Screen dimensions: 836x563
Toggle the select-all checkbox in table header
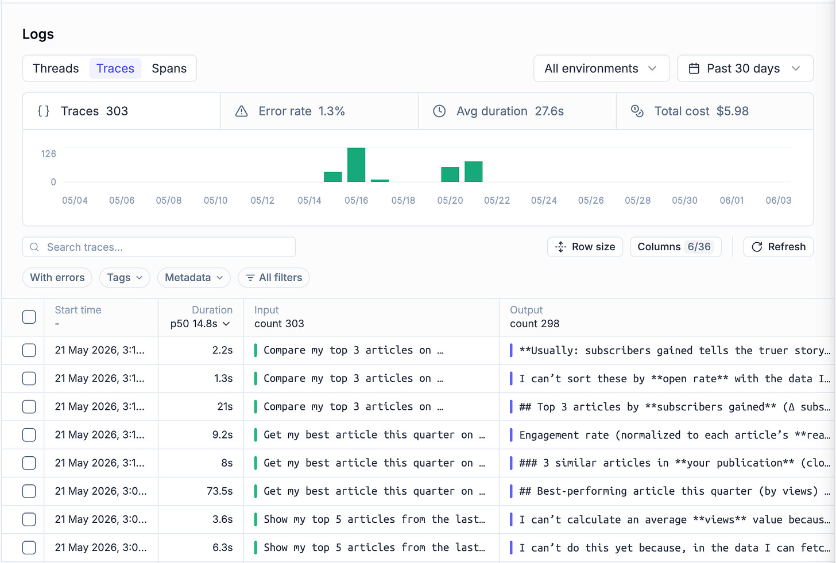tap(29, 317)
